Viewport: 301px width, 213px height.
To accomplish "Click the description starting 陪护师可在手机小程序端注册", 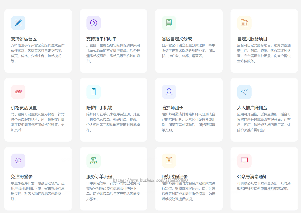I will coord(113,122).
